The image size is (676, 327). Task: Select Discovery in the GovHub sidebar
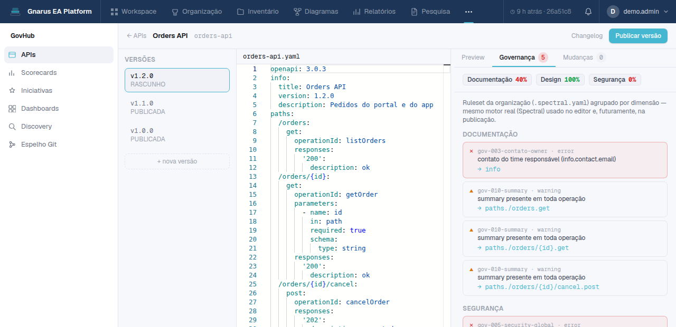(59, 127)
